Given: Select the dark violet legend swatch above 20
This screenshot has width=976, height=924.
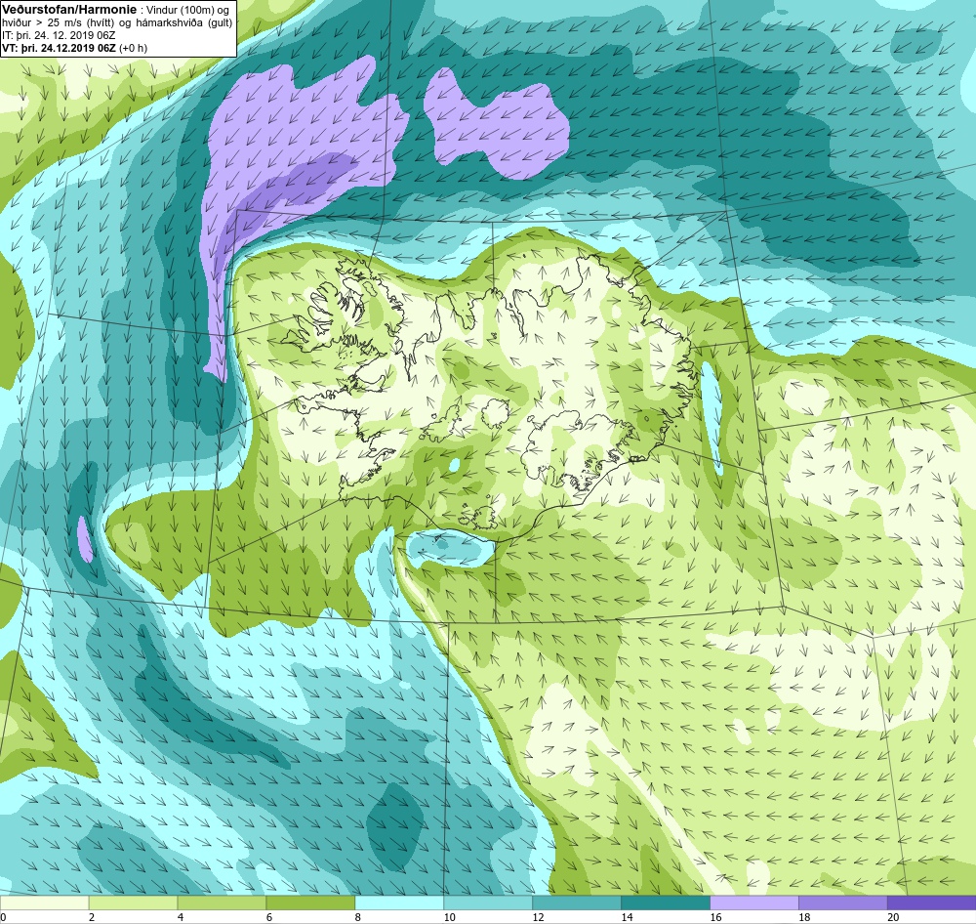Looking at the screenshot, I should click(x=932, y=903).
